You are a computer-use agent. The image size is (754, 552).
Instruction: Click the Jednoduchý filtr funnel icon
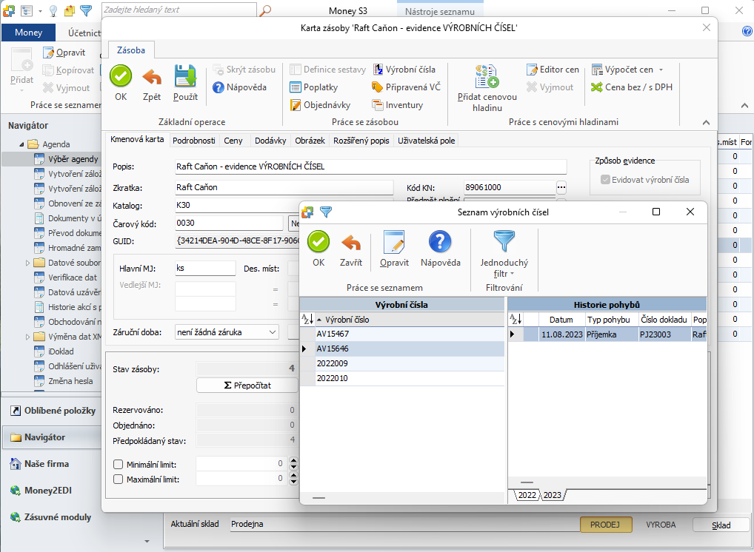(x=504, y=240)
